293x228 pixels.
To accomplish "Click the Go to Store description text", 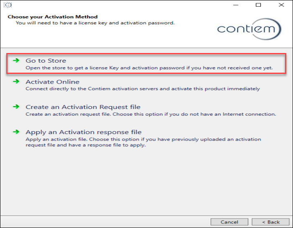I will click(149, 68).
